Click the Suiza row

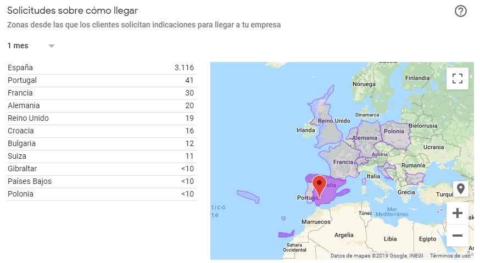coord(101,156)
